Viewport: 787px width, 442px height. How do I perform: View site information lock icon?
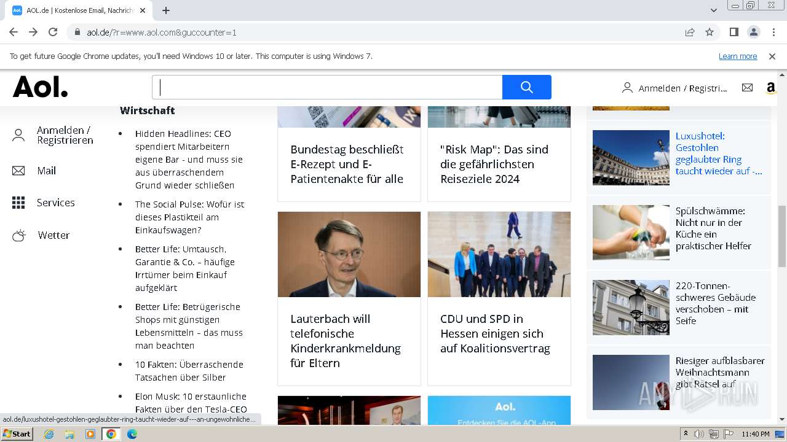click(77, 32)
